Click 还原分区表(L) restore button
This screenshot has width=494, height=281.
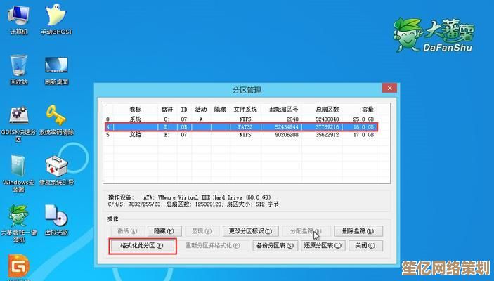click(323, 246)
